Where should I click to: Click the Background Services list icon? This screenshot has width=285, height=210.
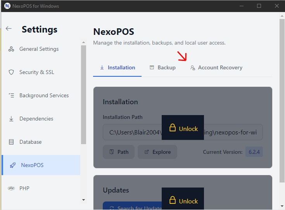tap(11, 95)
